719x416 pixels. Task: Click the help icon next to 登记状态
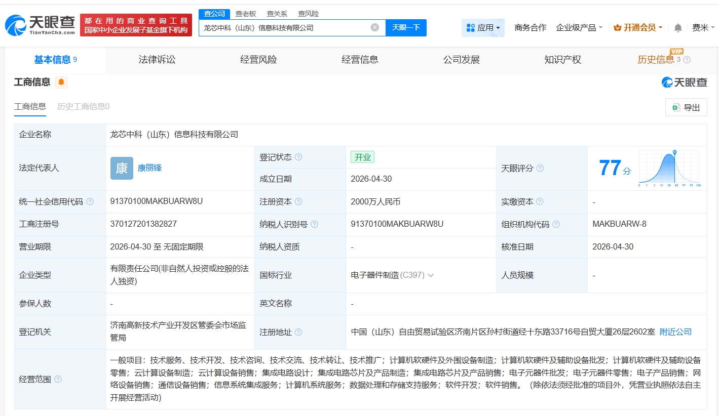pyautogui.click(x=298, y=157)
